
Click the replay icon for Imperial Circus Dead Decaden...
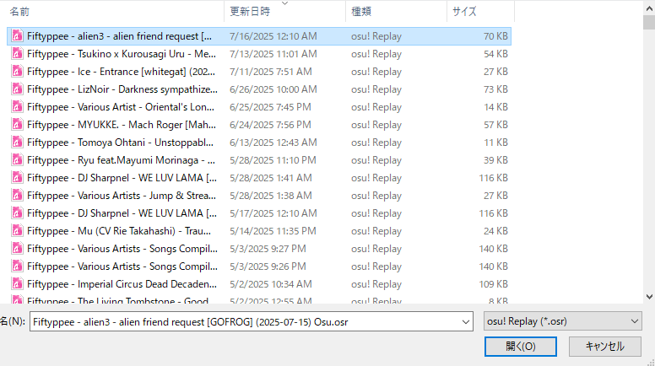[x=17, y=284]
